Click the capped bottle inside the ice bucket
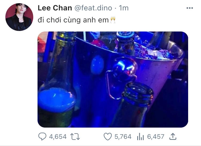 (x=126, y=44)
